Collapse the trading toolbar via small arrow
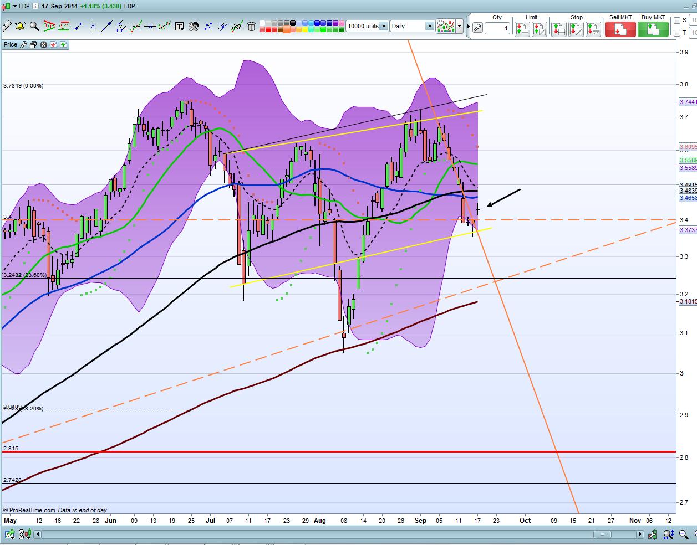The width and height of the screenshot is (697, 545). [469, 27]
